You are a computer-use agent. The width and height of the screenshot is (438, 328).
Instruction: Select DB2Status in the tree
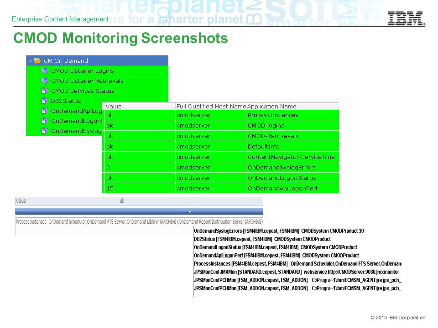[x=66, y=101]
